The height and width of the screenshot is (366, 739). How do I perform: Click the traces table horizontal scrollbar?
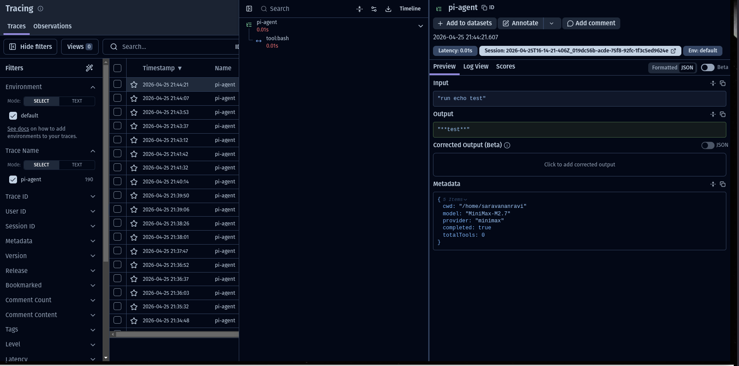pos(177,334)
